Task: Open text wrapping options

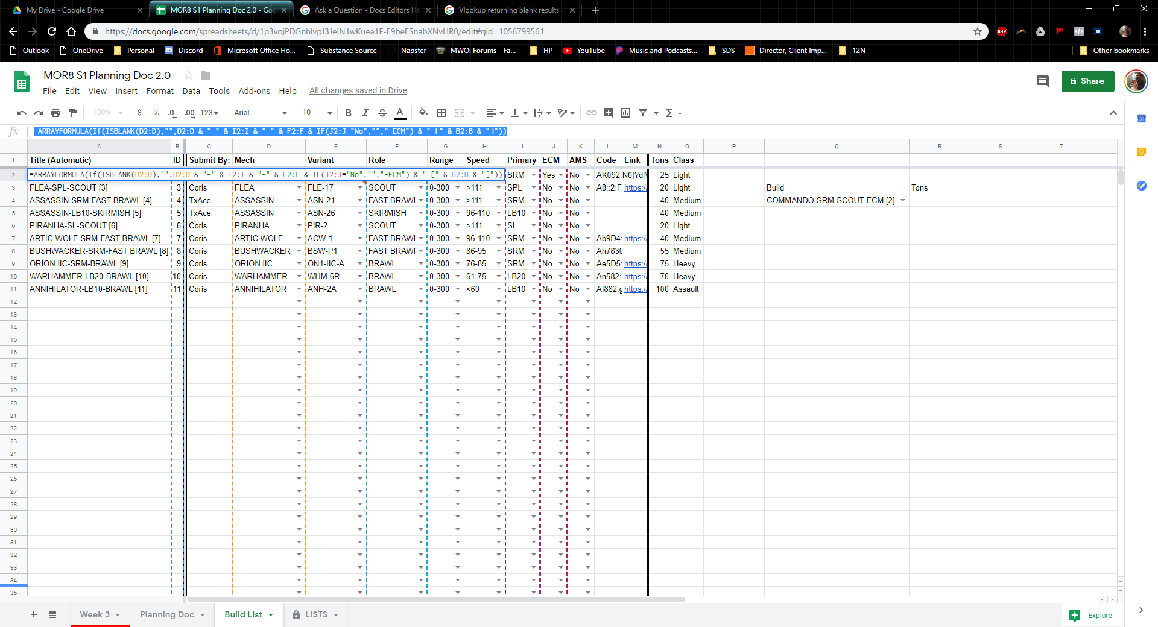Action: (542, 113)
